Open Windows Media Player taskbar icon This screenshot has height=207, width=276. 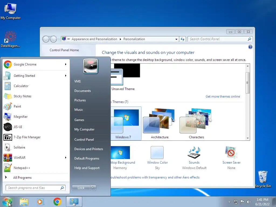[x=40, y=202]
